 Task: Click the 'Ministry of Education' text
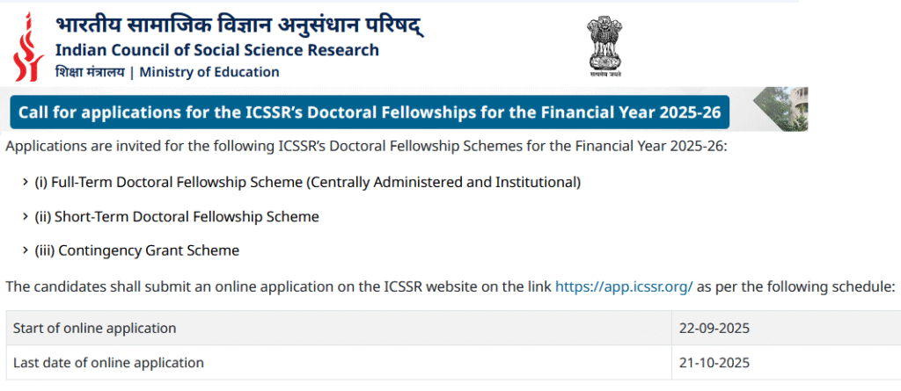point(209,72)
